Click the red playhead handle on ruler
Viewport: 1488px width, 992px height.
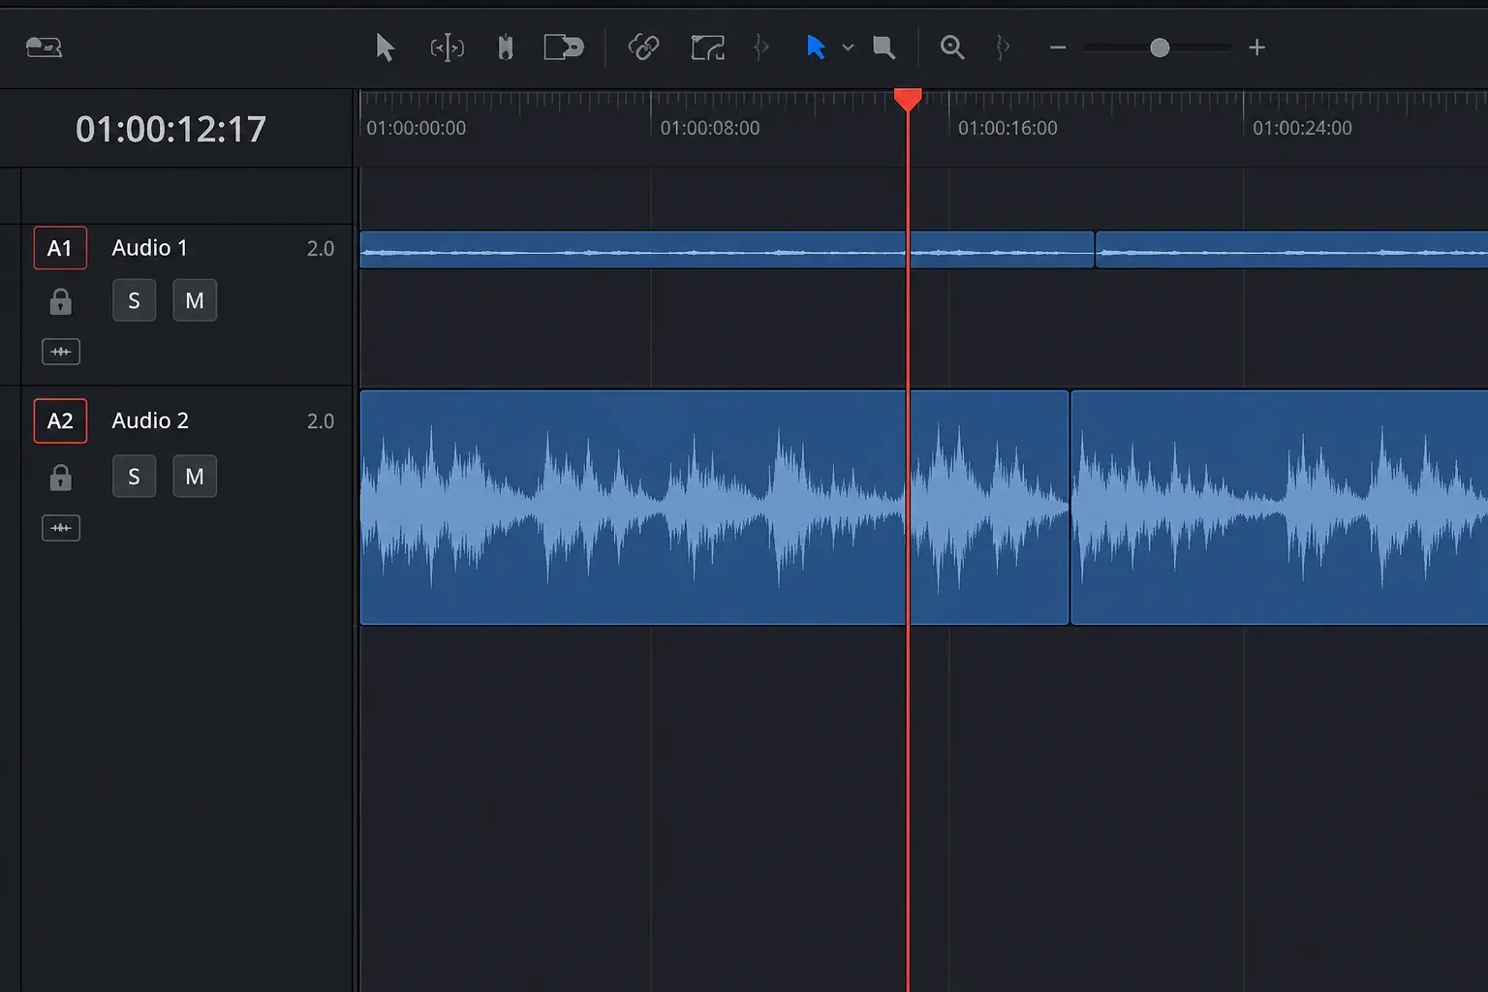(x=908, y=99)
